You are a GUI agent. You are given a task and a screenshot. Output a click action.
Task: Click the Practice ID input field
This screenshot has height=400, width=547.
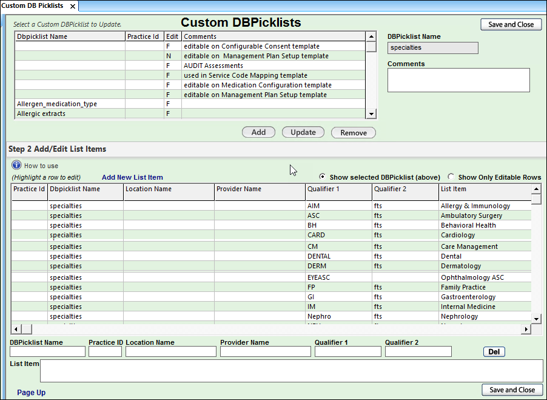(105, 351)
